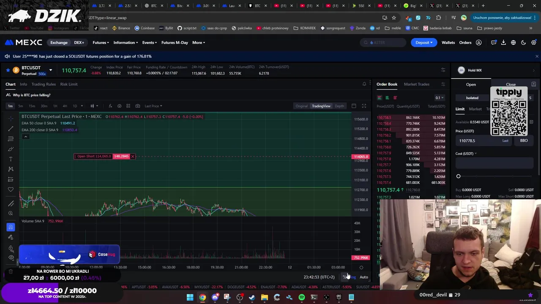Show both sides order book view
Screen dimensions: 541x304
point(380,98)
